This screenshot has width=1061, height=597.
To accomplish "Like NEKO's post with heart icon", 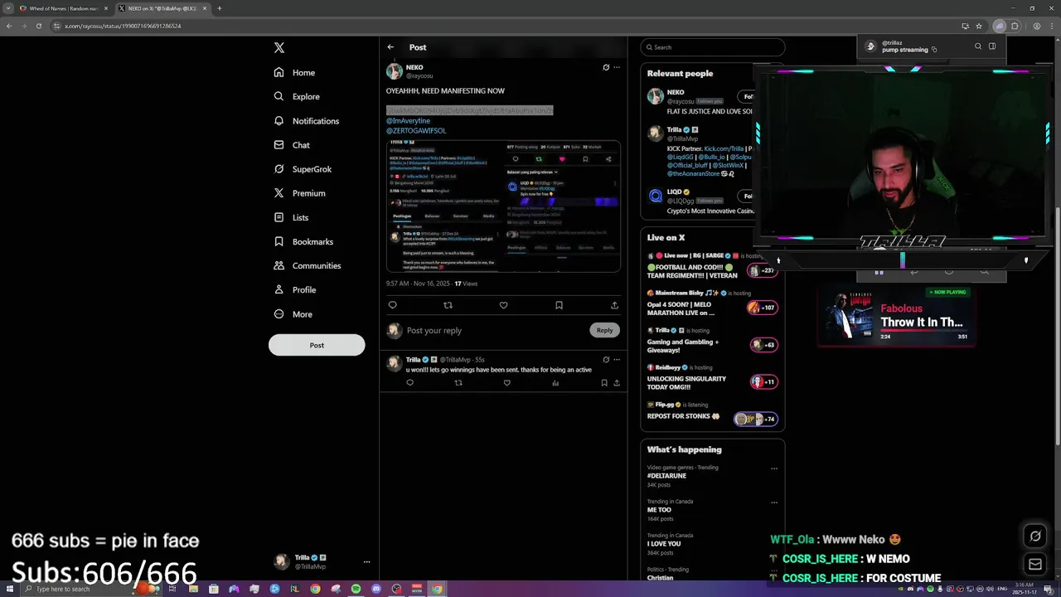I will (x=503, y=305).
